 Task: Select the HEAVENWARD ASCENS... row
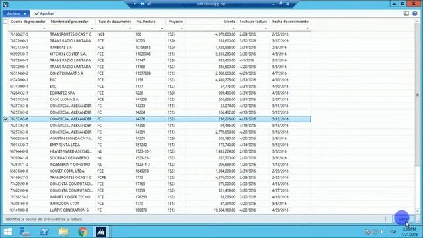pyautogui.click(x=159, y=151)
